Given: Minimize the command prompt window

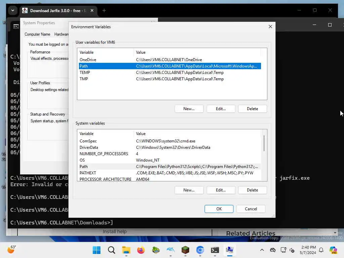Looking at the screenshot, I should click(314, 25).
